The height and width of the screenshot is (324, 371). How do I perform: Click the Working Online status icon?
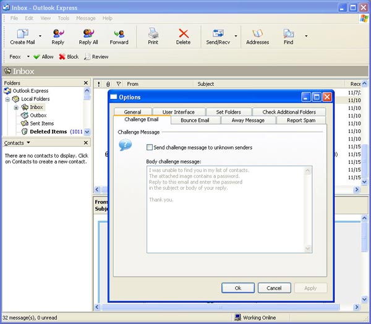click(x=237, y=317)
